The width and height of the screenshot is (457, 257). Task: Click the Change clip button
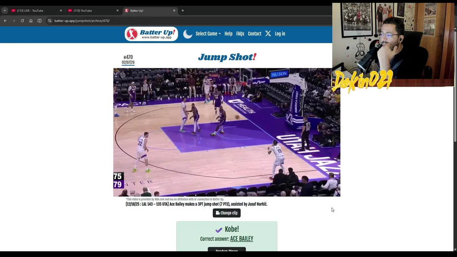[x=227, y=213]
